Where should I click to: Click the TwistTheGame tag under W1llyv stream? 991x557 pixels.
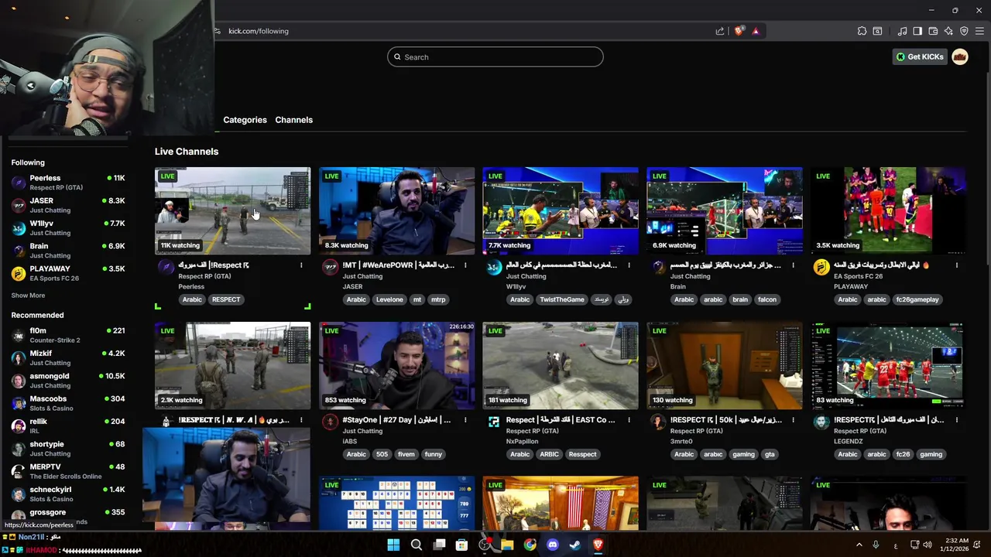562,299
